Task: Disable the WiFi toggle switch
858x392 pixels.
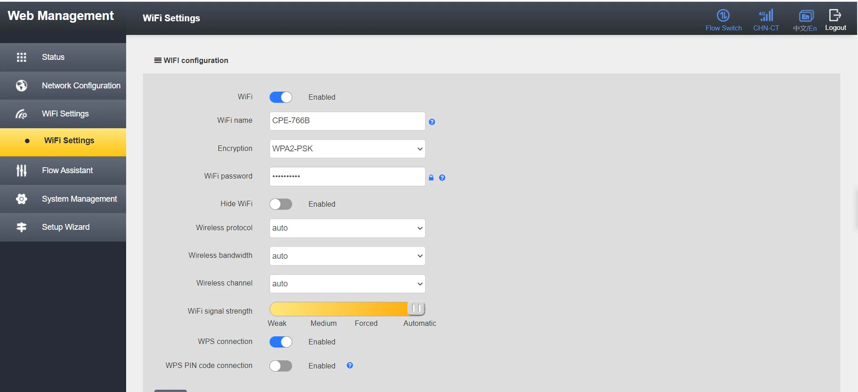Action: click(x=280, y=97)
